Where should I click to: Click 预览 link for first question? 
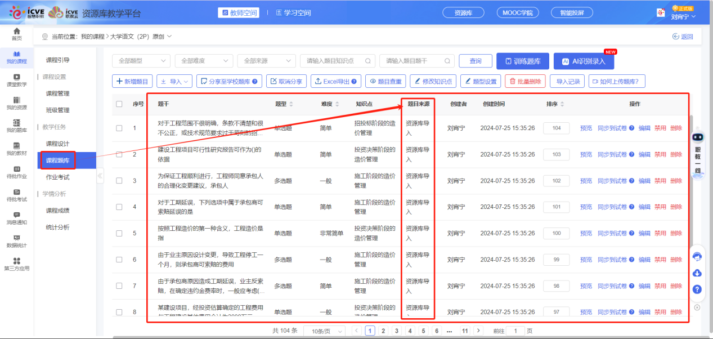tap(586, 128)
